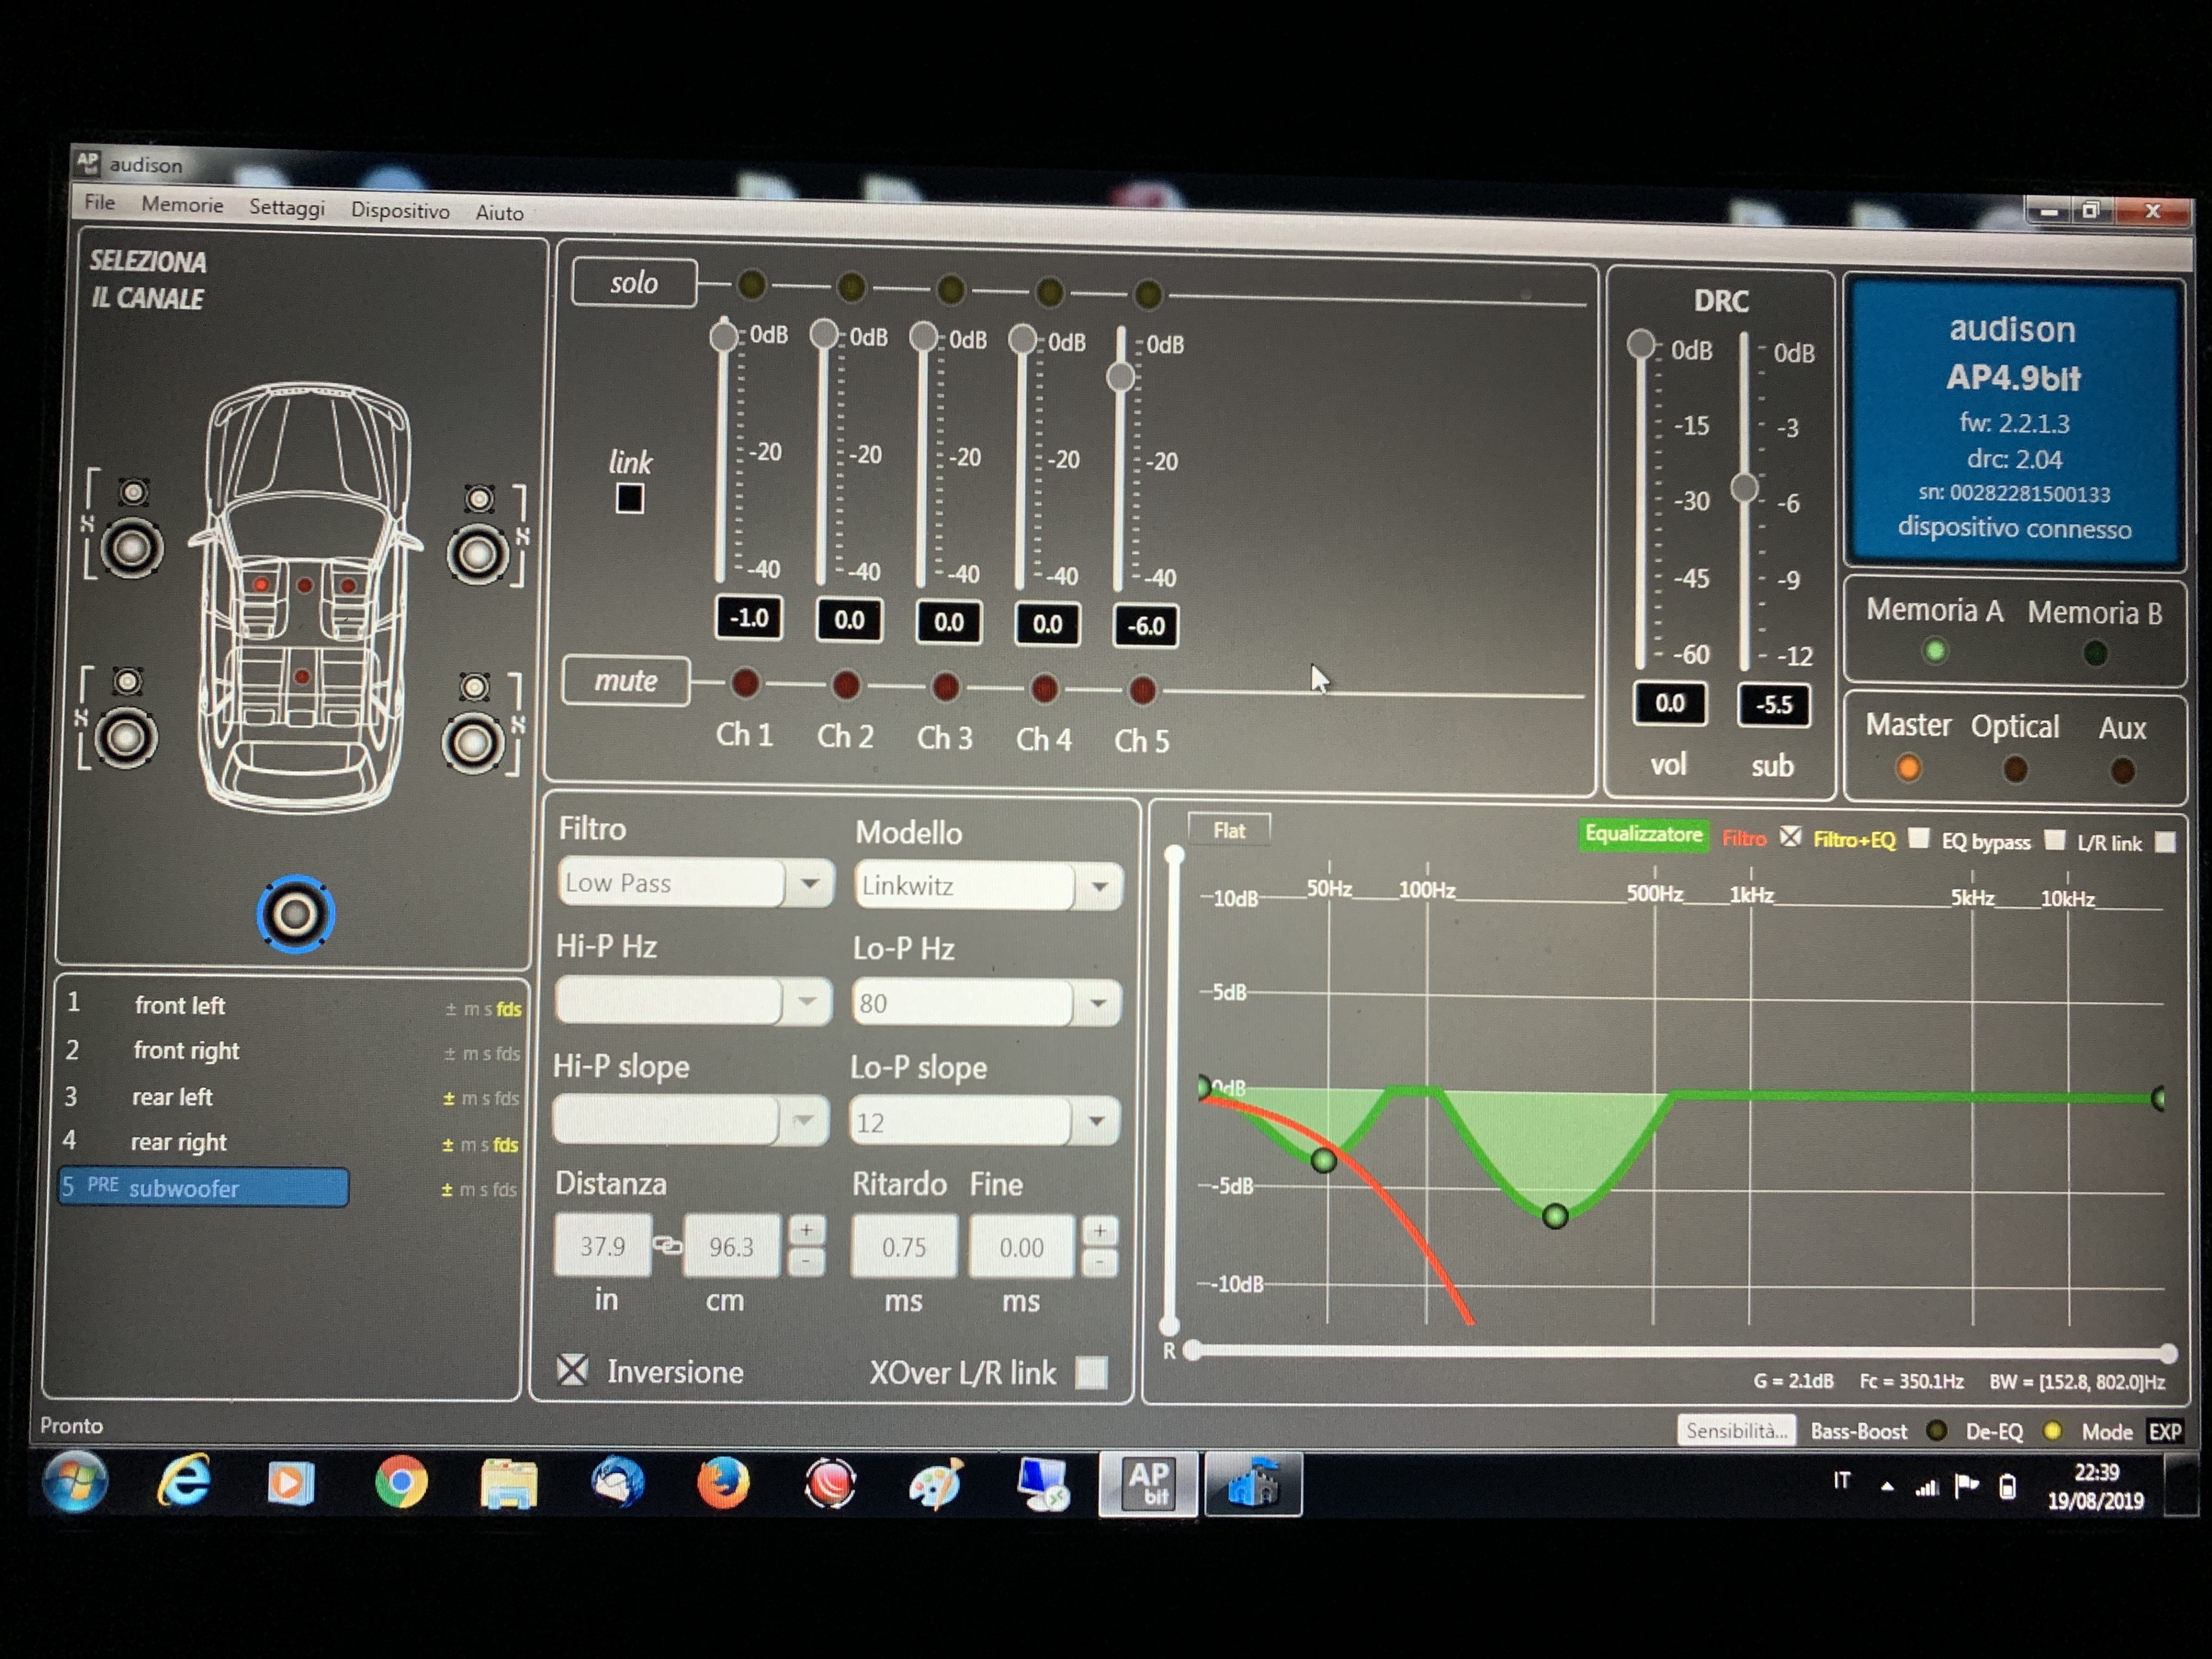Mute channel Ch 2
The width and height of the screenshot is (2212, 1659).
tap(846, 685)
